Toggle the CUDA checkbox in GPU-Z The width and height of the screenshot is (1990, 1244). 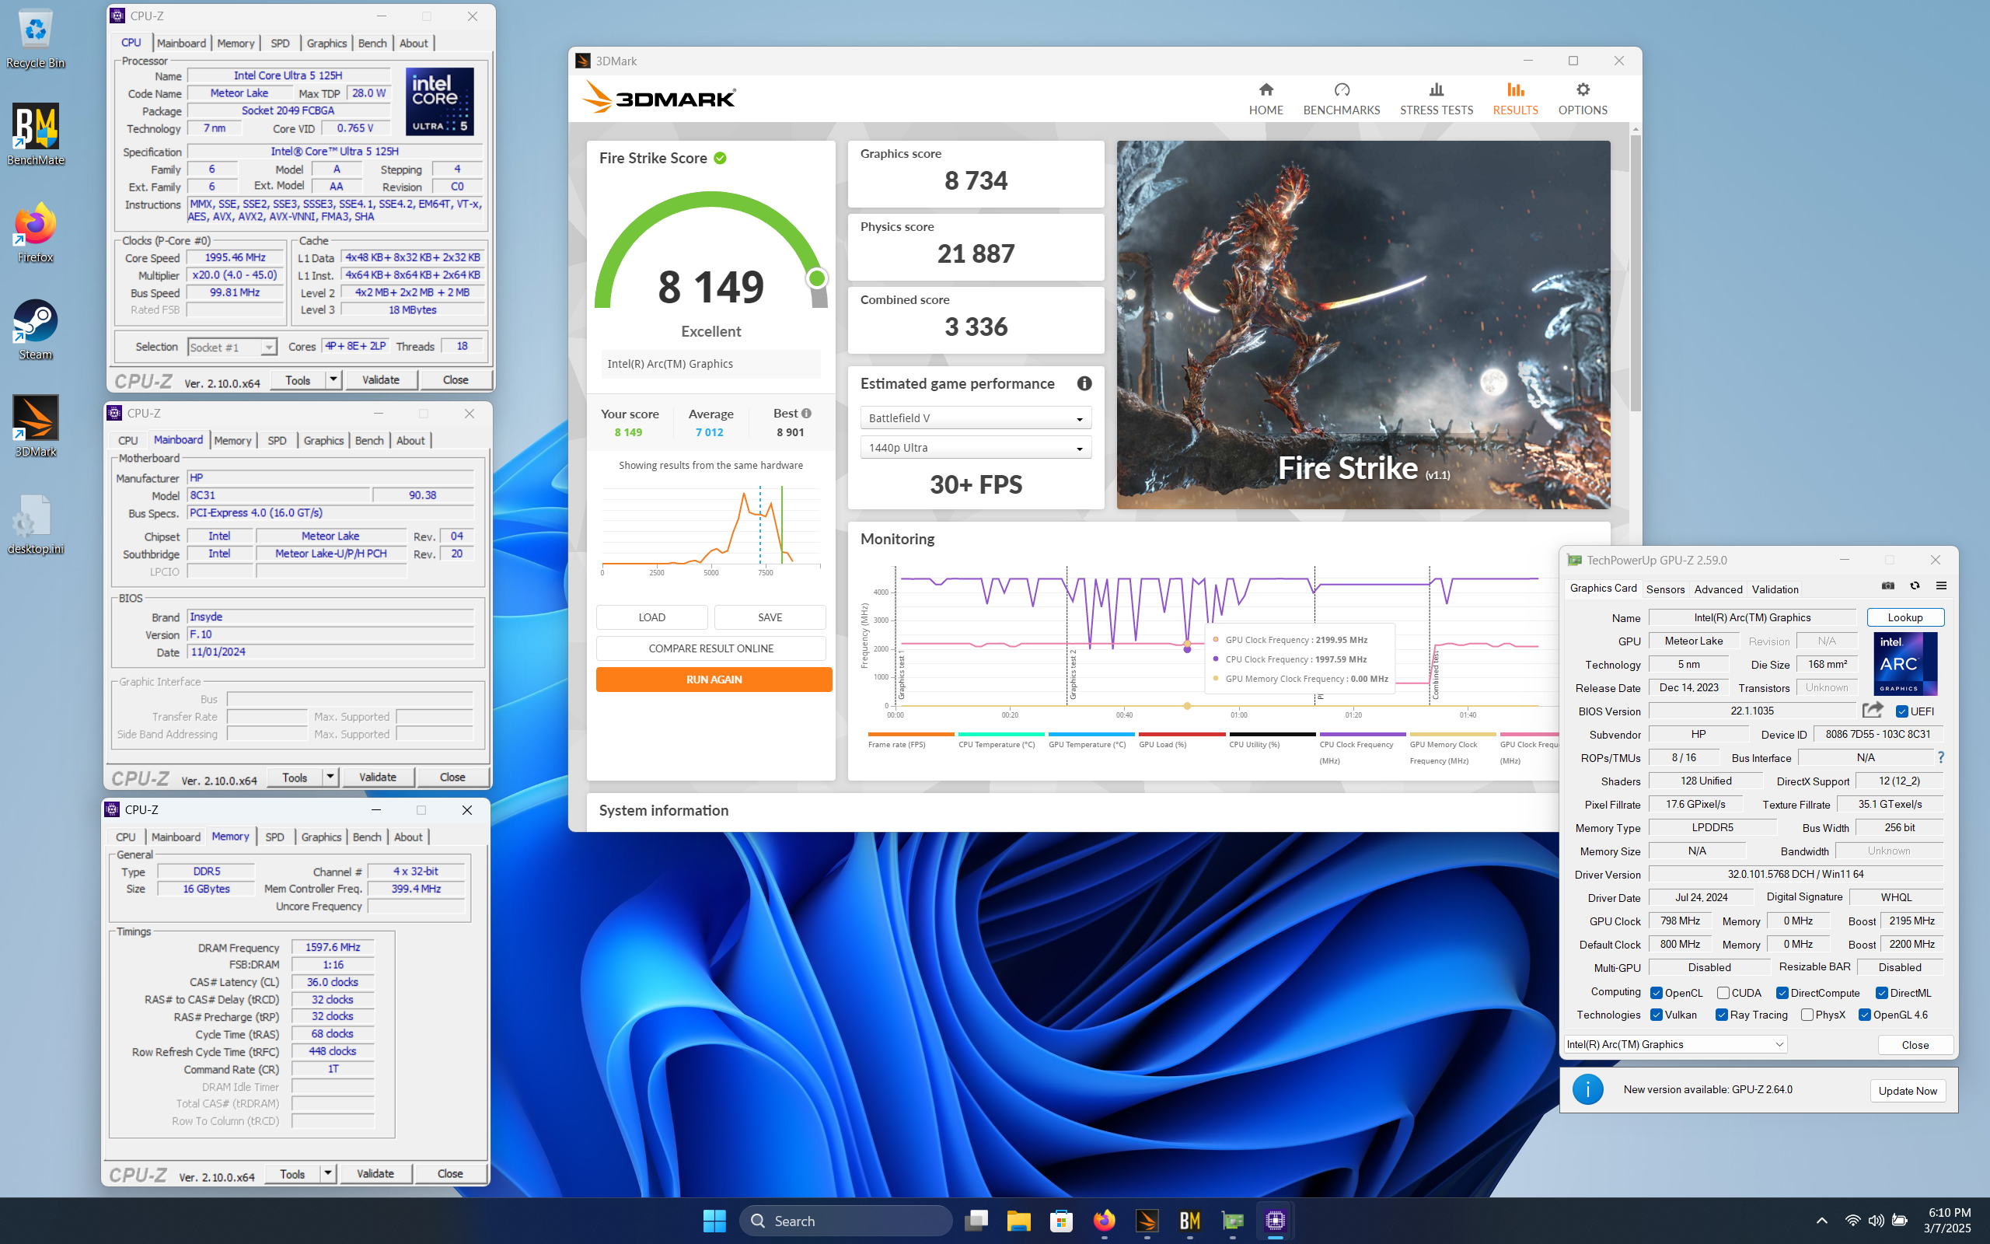pyautogui.click(x=1723, y=993)
